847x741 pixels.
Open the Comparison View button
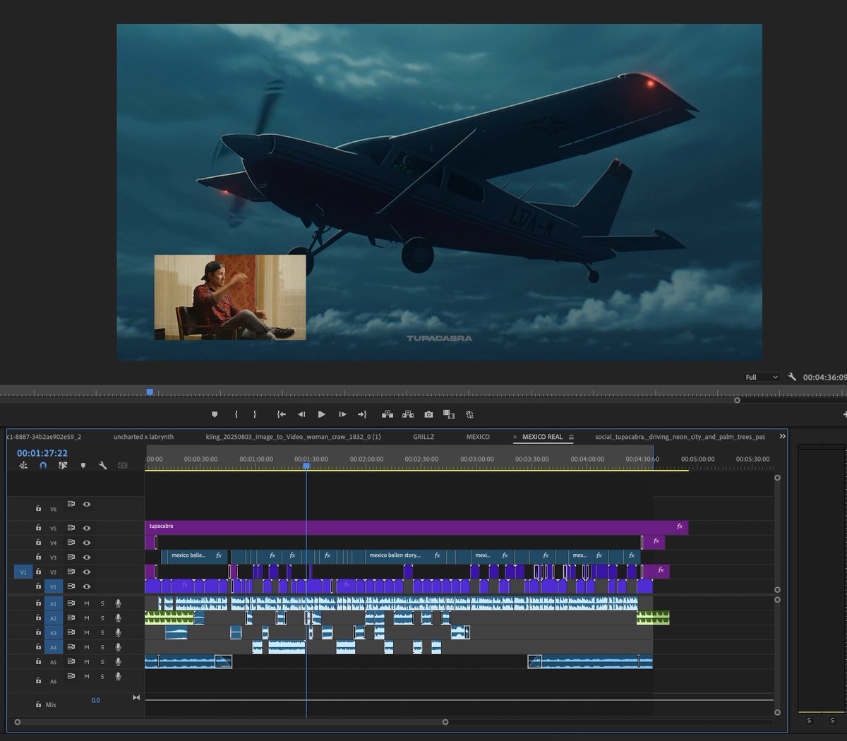(449, 414)
